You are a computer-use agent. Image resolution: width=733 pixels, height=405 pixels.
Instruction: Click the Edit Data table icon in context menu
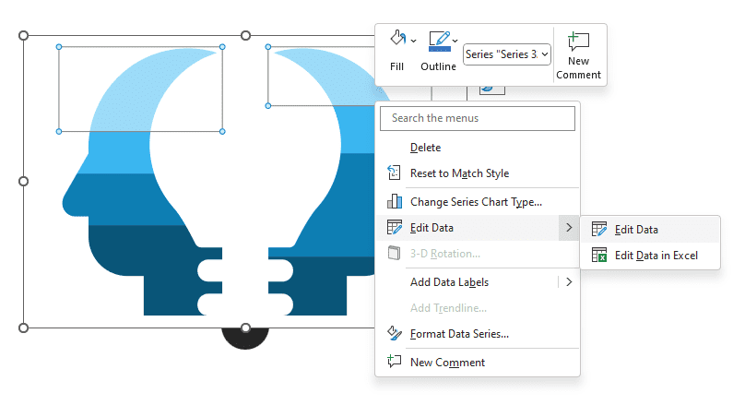(x=395, y=227)
